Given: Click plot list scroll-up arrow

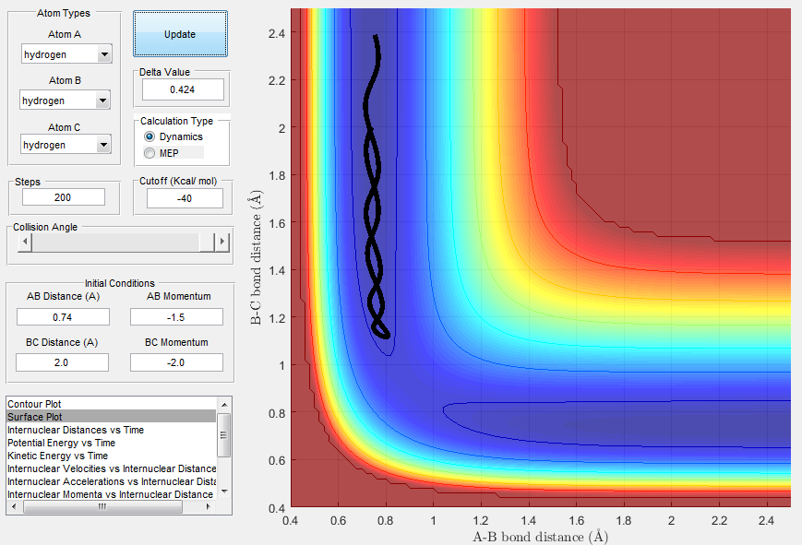Looking at the screenshot, I should pos(224,405).
